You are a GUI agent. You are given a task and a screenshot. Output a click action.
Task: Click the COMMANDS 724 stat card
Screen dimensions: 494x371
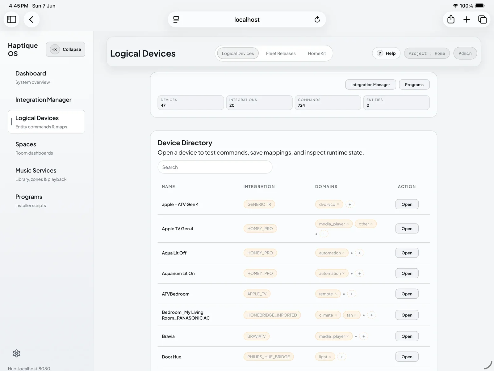[328, 103]
